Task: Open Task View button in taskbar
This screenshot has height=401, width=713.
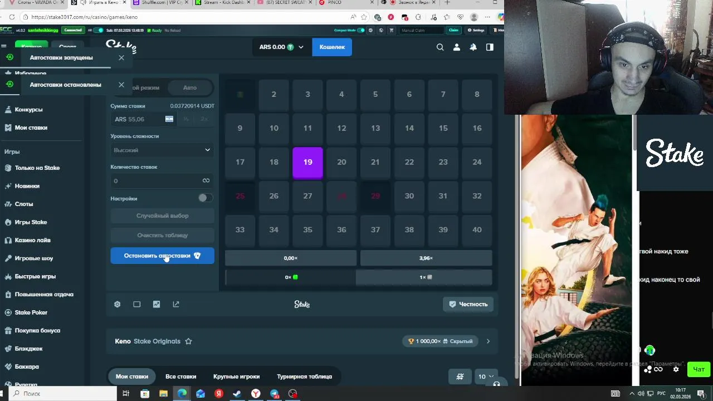Action: (x=126, y=394)
